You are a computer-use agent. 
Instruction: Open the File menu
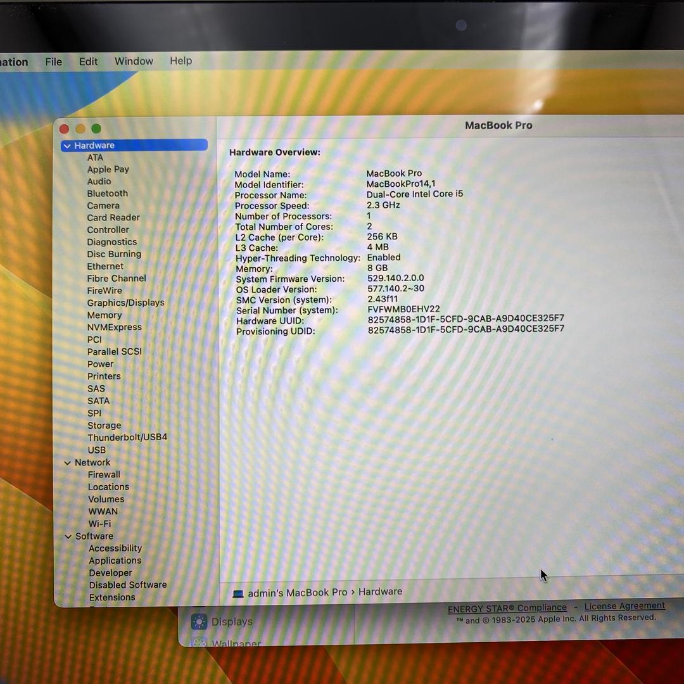(x=54, y=61)
